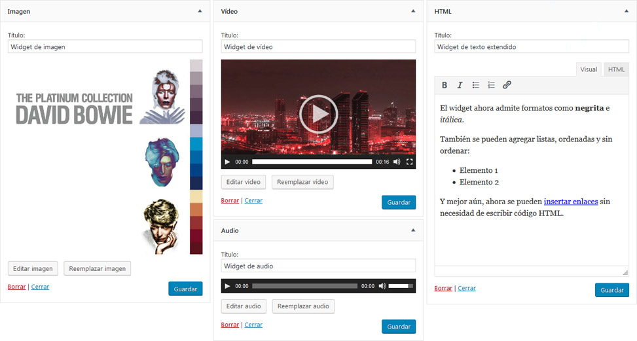Play video using large center play button

(x=318, y=114)
